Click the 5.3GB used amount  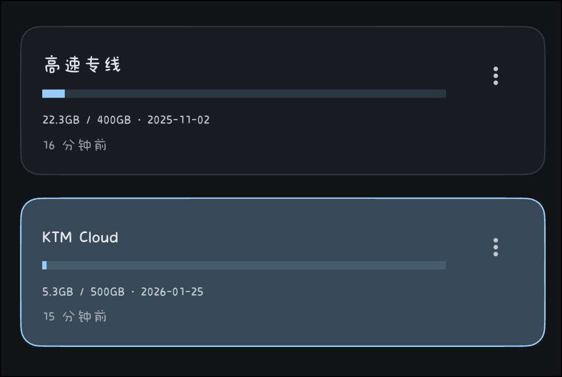click(58, 292)
